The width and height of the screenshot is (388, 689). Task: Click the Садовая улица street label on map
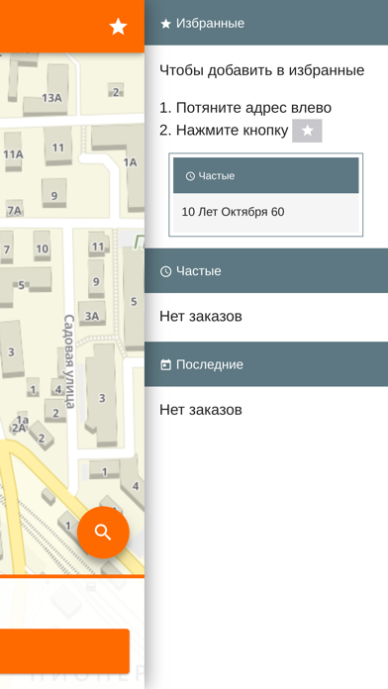tap(69, 361)
